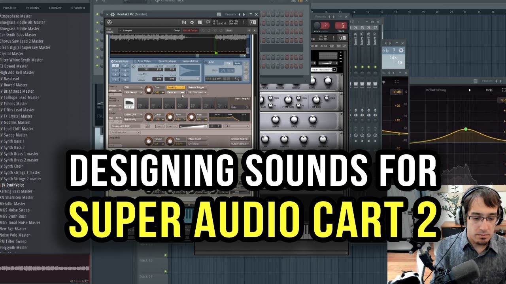
Task: Click the floppy disk save icon in Kontakt header
Action: [x=184, y=22]
